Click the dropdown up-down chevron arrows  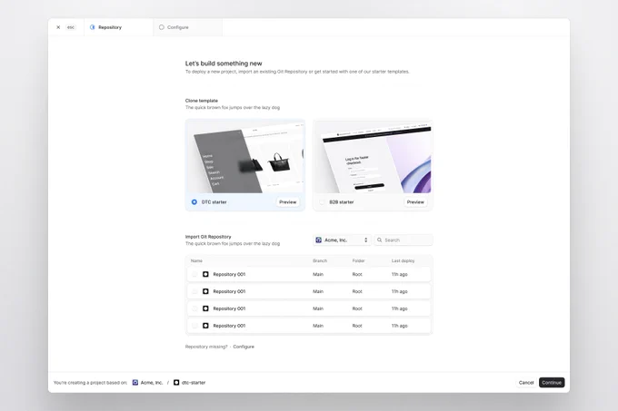365,240
